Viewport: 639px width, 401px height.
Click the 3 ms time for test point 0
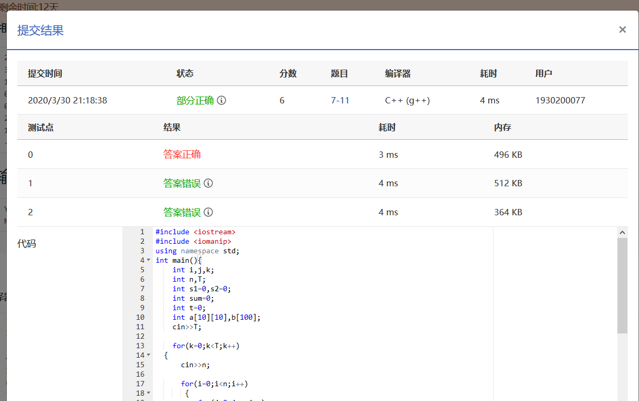pos(389,155)
